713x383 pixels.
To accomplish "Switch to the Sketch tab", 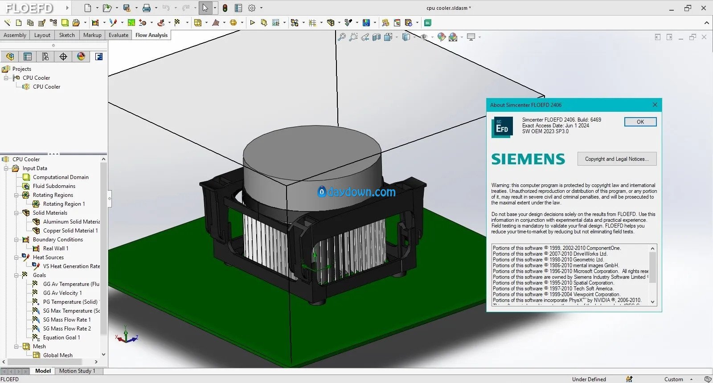I will click(x=67, y=35).
